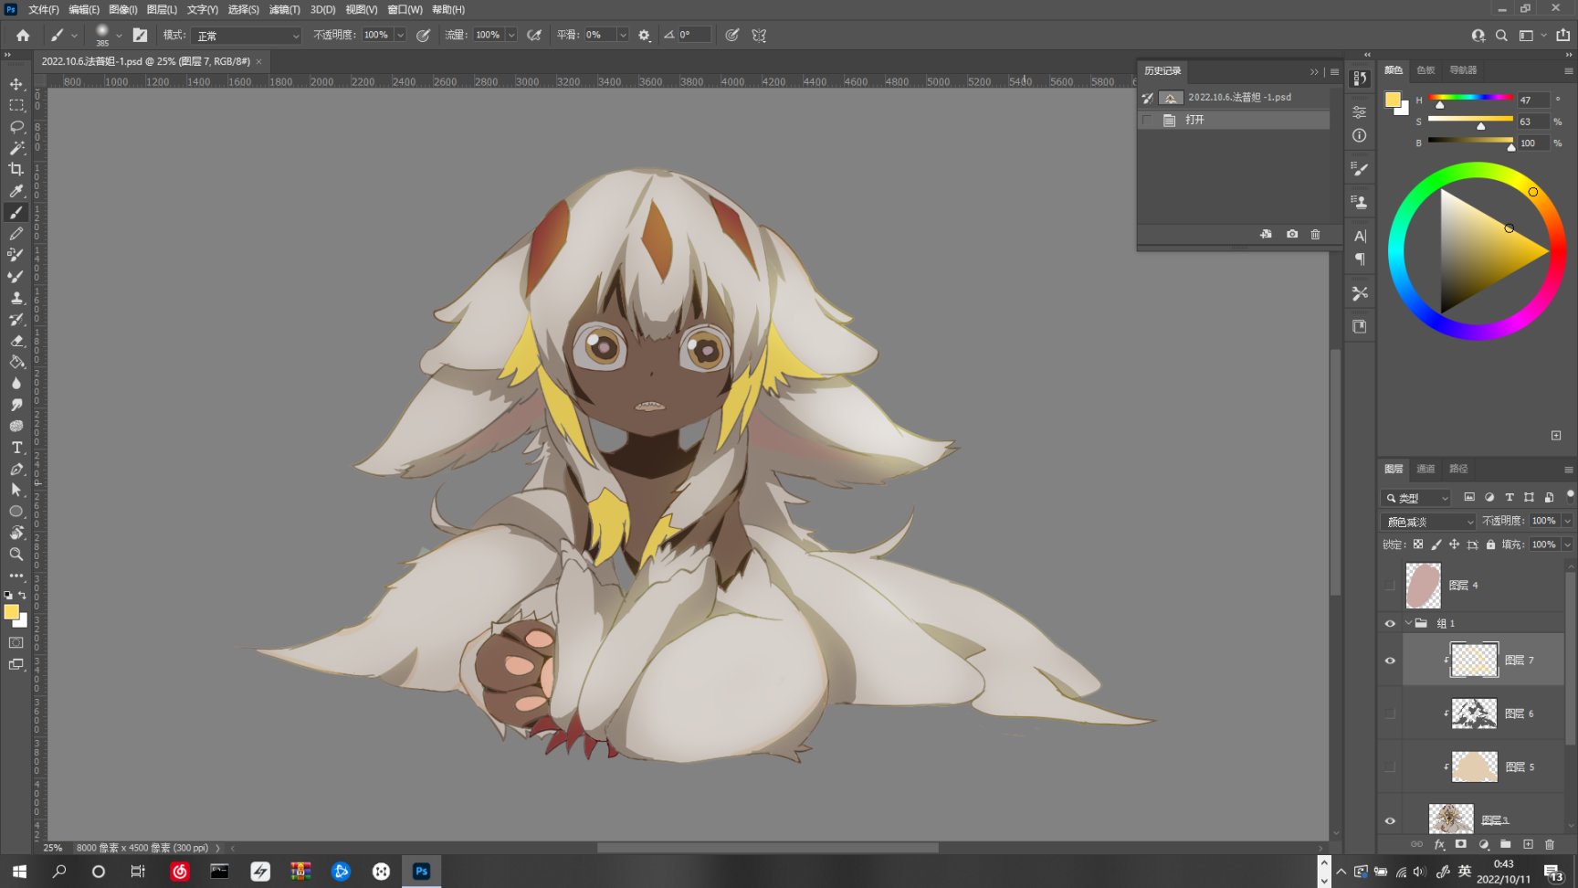Click the zoom percentage field 25%

click(x=53, y=848)
